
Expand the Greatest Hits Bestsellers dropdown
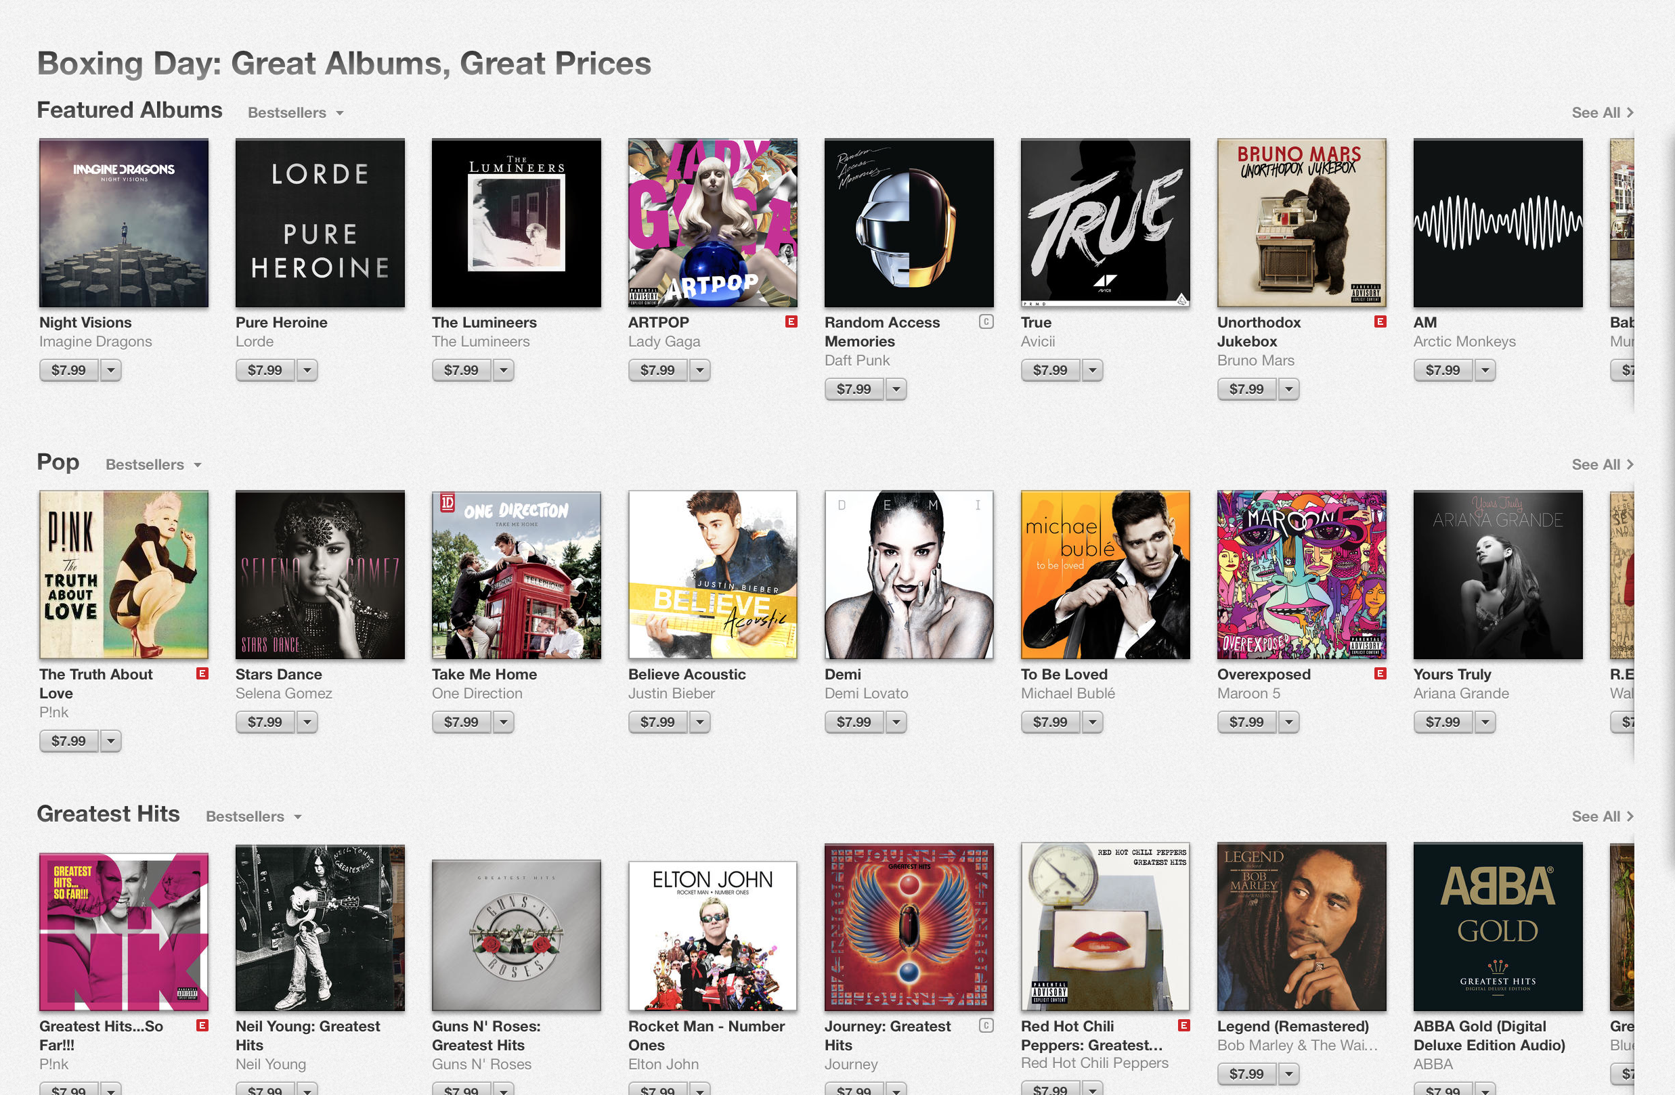254,816
